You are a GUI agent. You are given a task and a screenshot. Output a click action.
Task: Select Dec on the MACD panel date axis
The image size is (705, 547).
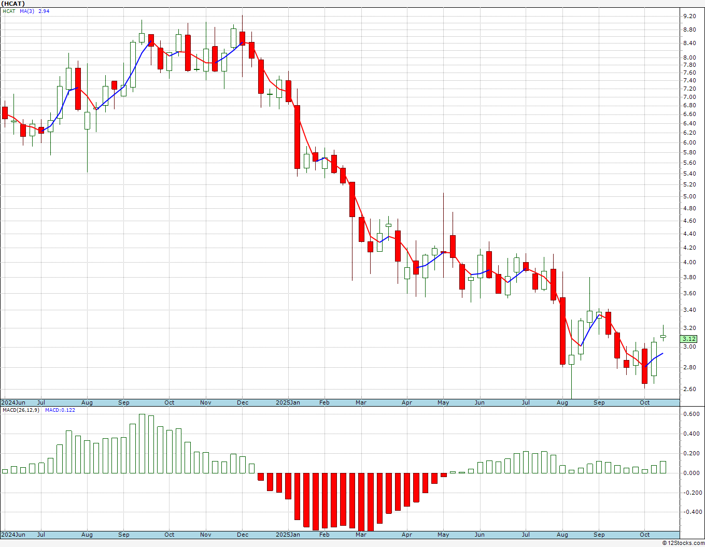click(x=243, y=535)
